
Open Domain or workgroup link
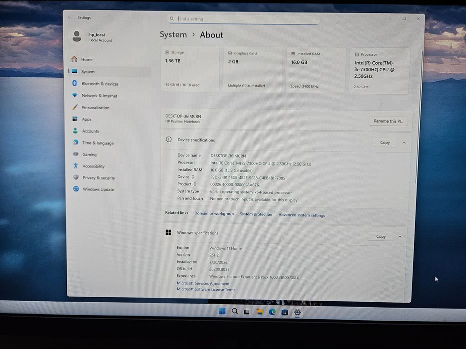coord(214,213)
